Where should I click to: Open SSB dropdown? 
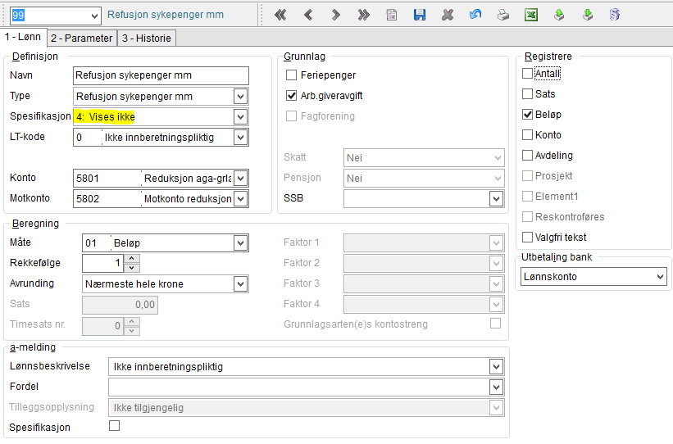point(497,198)
